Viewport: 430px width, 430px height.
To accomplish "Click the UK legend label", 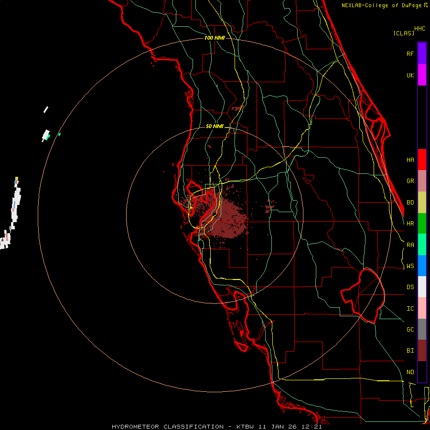I will (410, 75).
